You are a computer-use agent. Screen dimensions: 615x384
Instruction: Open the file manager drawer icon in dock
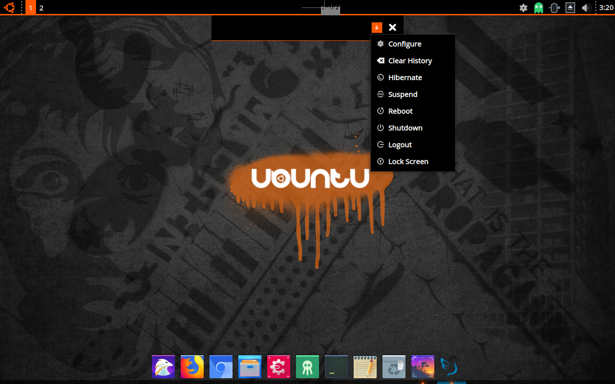coord(250,367)
